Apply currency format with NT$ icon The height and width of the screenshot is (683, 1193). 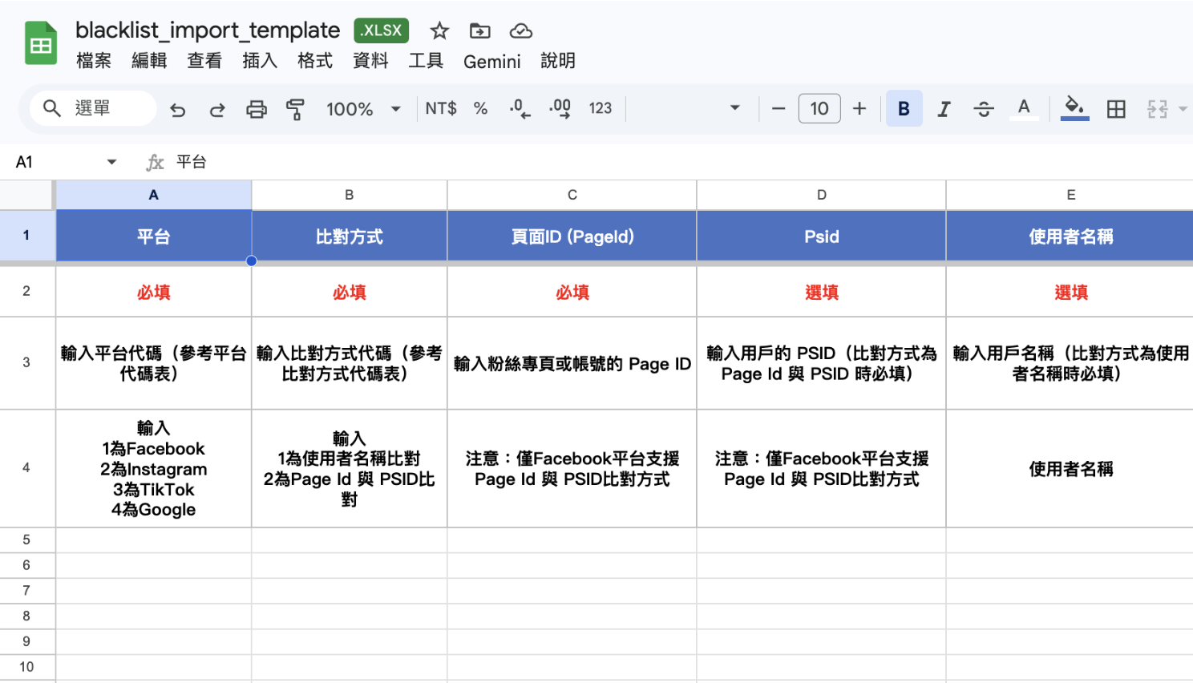click(x=439, y=108)
